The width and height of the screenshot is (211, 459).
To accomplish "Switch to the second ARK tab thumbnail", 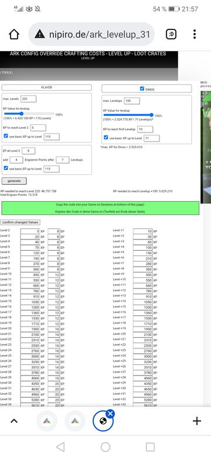I will point(75,421).
